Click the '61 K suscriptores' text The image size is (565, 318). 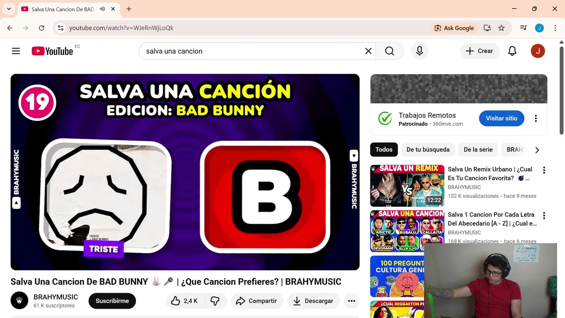54,306
